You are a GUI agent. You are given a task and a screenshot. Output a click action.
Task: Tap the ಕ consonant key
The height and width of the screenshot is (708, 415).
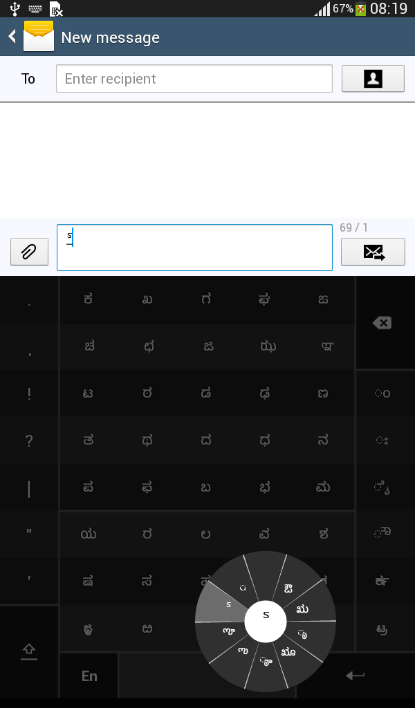pyautogui.click(x=89, y=299)
